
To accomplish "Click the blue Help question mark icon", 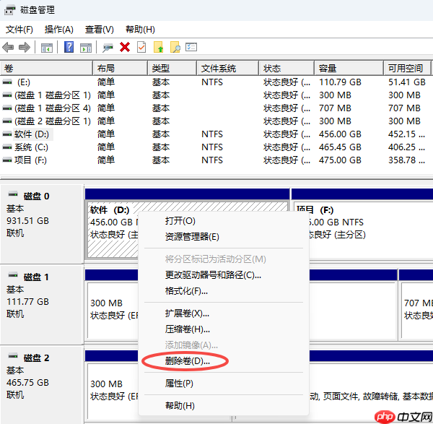I will coord(69,47).
